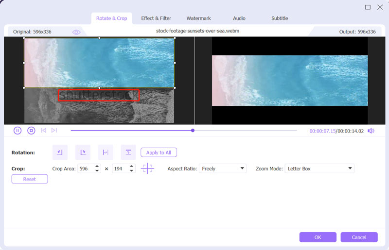The height and width of the screenshot is (250, 389).
Task: Switch to the Audio tab
Action: coord(239,18)
